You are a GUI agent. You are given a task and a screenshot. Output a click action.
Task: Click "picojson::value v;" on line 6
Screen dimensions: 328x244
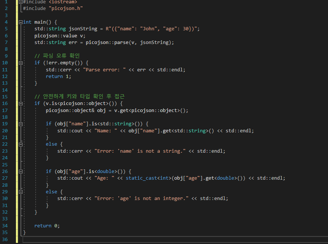60,36
